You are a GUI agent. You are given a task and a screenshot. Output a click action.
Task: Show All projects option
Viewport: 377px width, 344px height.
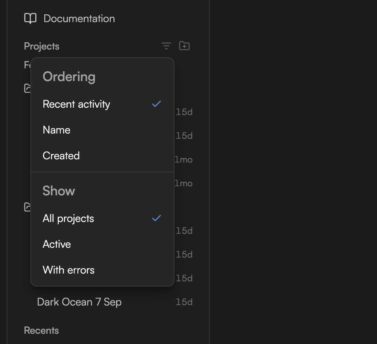point(102,219)
